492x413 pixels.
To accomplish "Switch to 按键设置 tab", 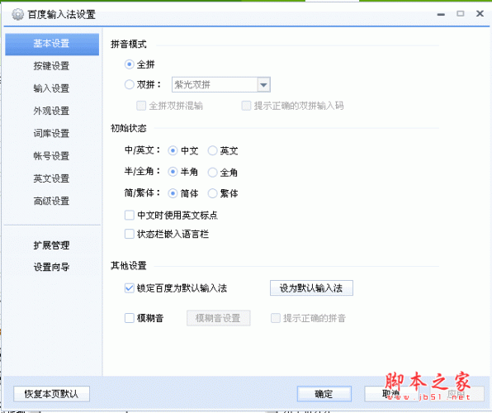I will pos(52,66).
